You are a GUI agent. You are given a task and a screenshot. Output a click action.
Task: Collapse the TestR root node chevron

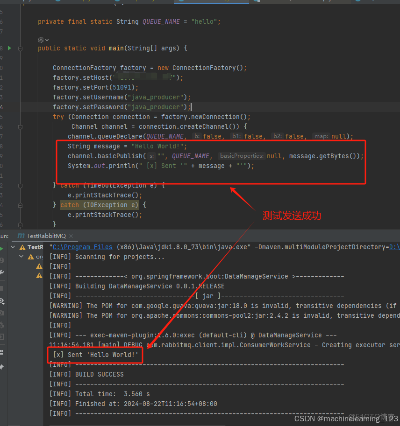tap(13, 247)
